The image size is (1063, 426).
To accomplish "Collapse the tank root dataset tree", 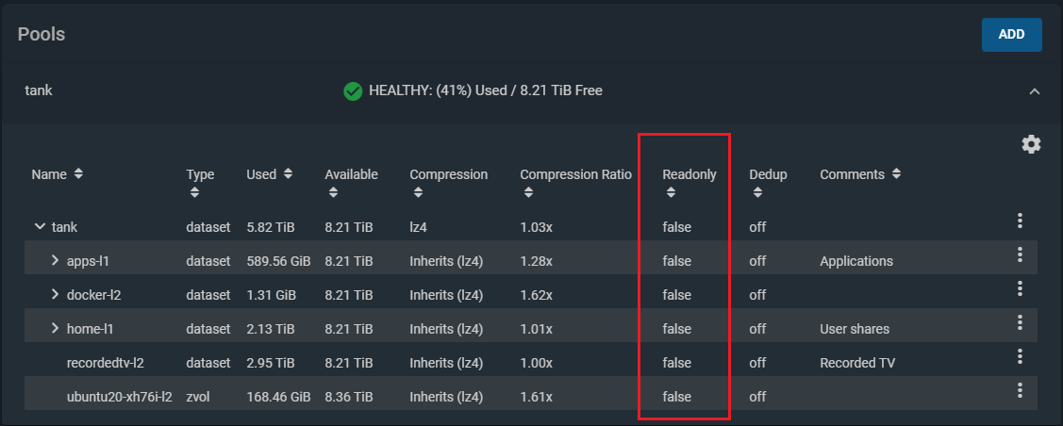I will [x=40, y=227].
